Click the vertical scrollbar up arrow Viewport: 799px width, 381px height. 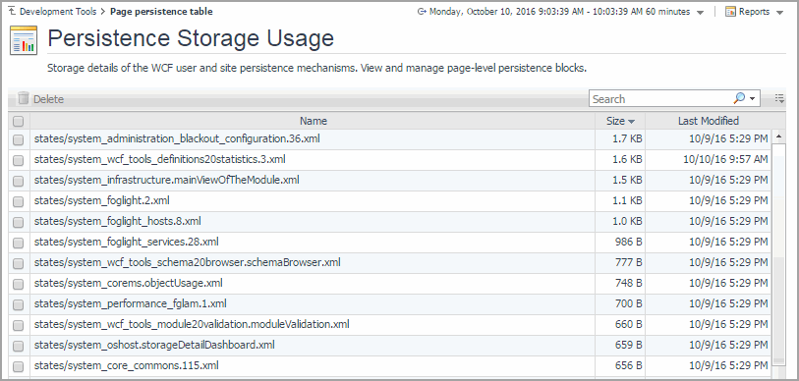point(778,136)
